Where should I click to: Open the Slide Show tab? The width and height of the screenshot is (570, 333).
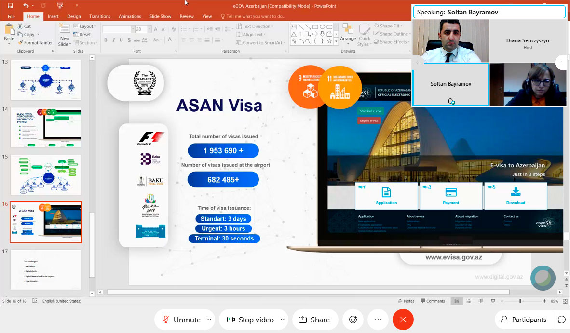click(x=160, y=16)
